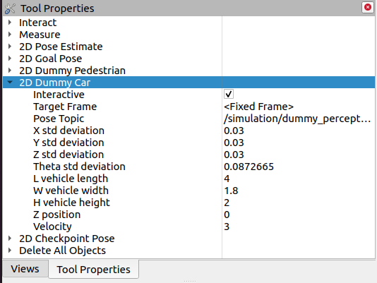The height and width of the screenshot is (283, 377).
Task: Select the 2D Pose Estimate item
Action: (x=61, y=47)
